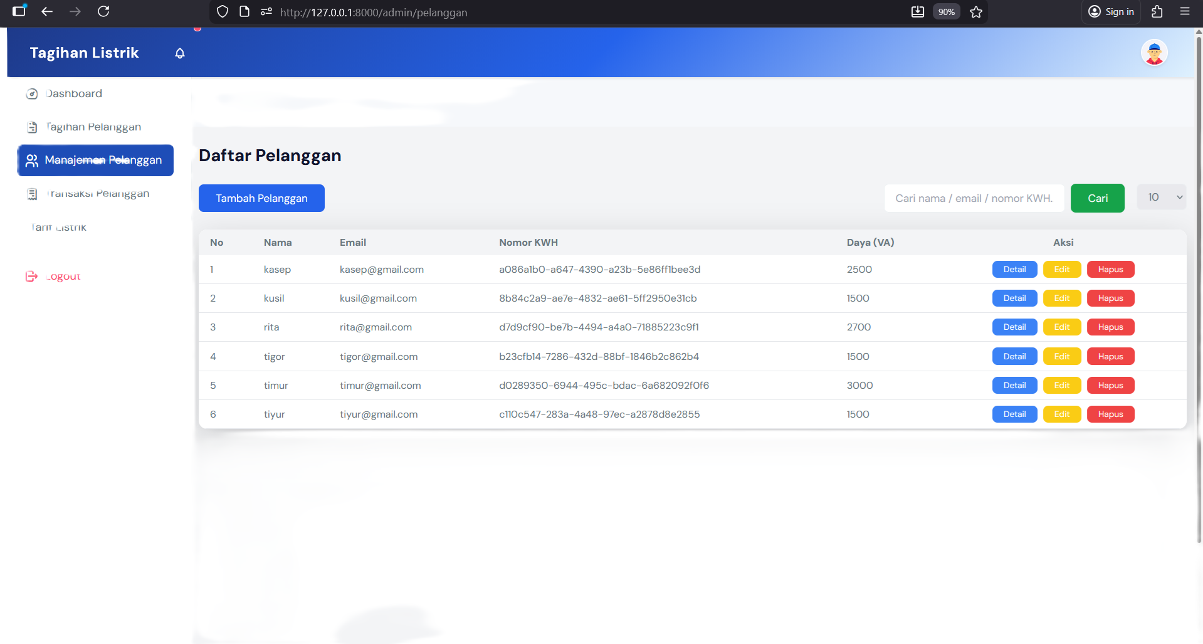Open the browser hamburger application menu

coord(1185,11)
